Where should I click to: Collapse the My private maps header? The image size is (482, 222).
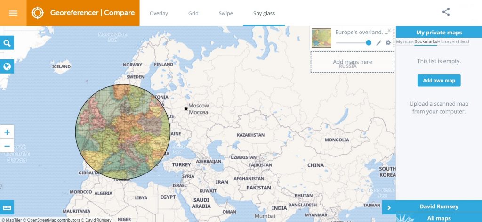point(439,33)
